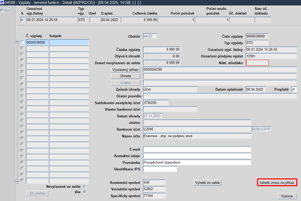The image size is (301, 201).
Task: Focus the Nákl. středisko field
Action: (257, 63)
